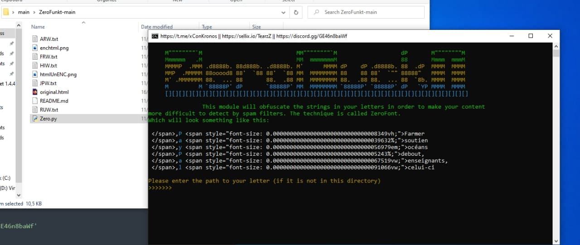This screenshot has height=245, width=580.
Task: Minimize the console window
Action: pyautogui.click(x=511, y=36)
